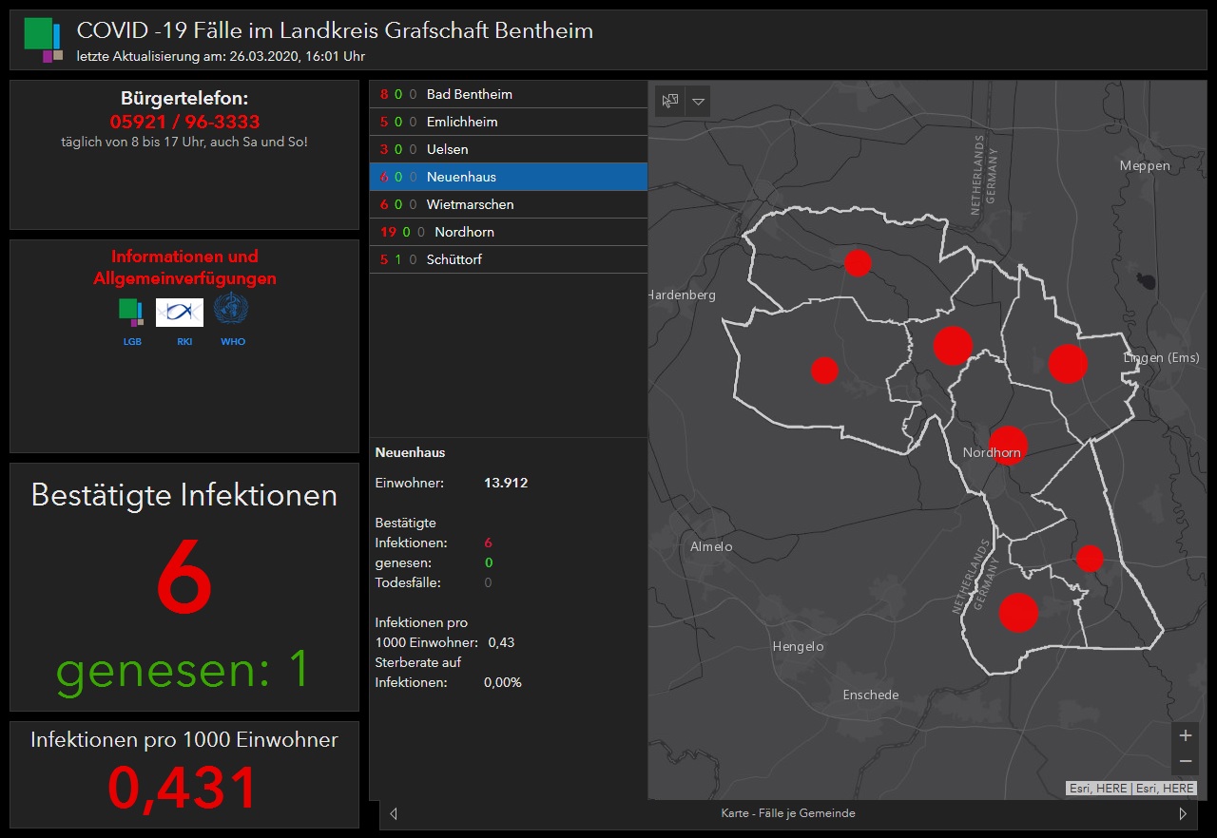
Task: Click the dashboard logo in the header
Action: 44,39
